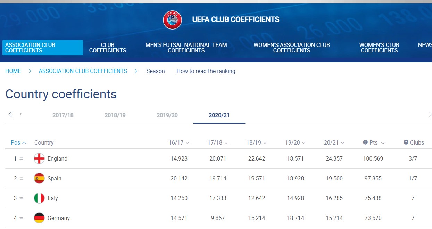This screenshot has width=432, height=229.
Task: Click the Germany flag icon
Action: [x=39, y=218]
